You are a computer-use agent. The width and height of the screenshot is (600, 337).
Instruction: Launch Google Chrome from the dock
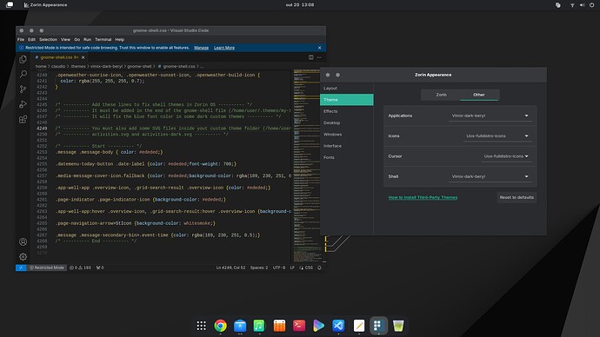tap(220, 326)
